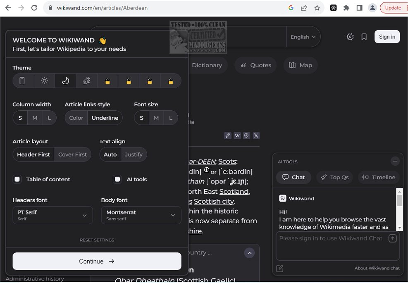This screenshot has height=283, width=408.
Task: Set column width to L
Action: [49, 118]
